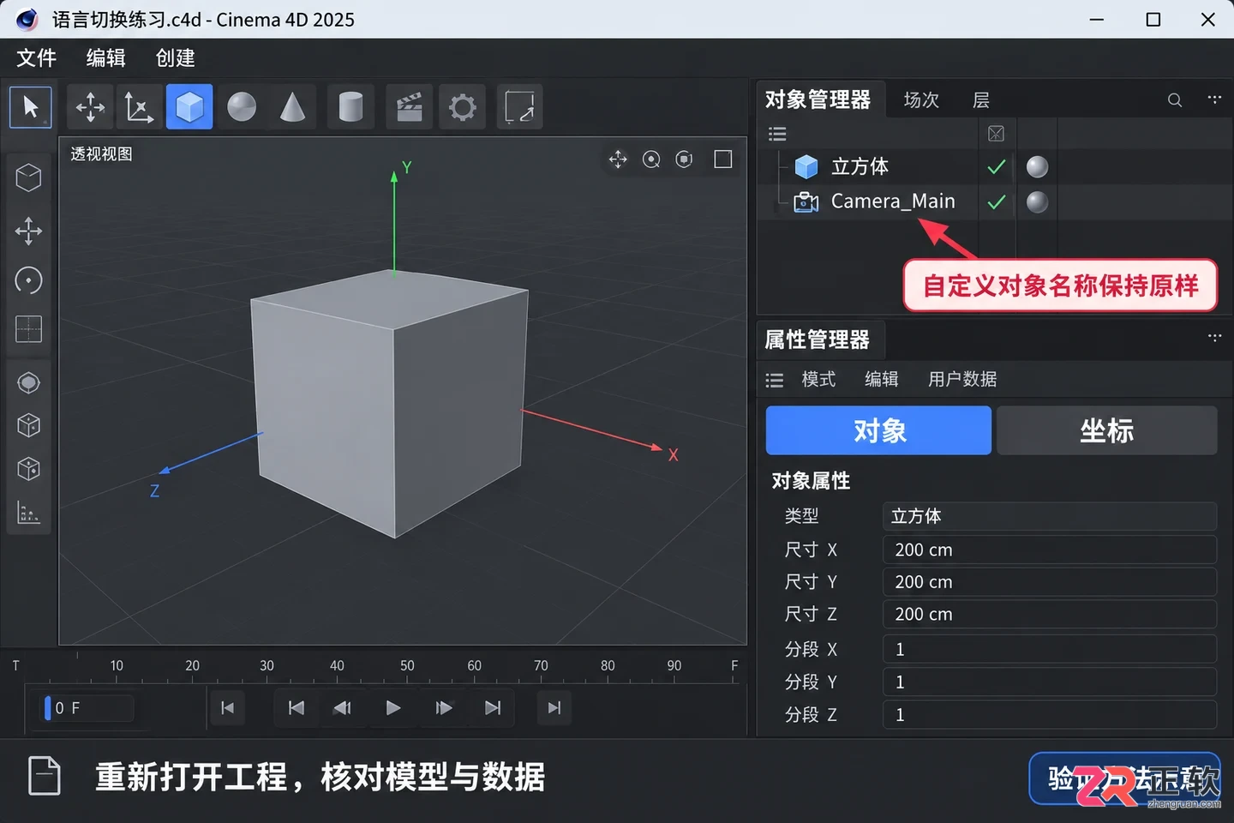Click the viewport pan icon
Image resolution: width=1234 pixels, height=823 pixels.
point(618,159)
